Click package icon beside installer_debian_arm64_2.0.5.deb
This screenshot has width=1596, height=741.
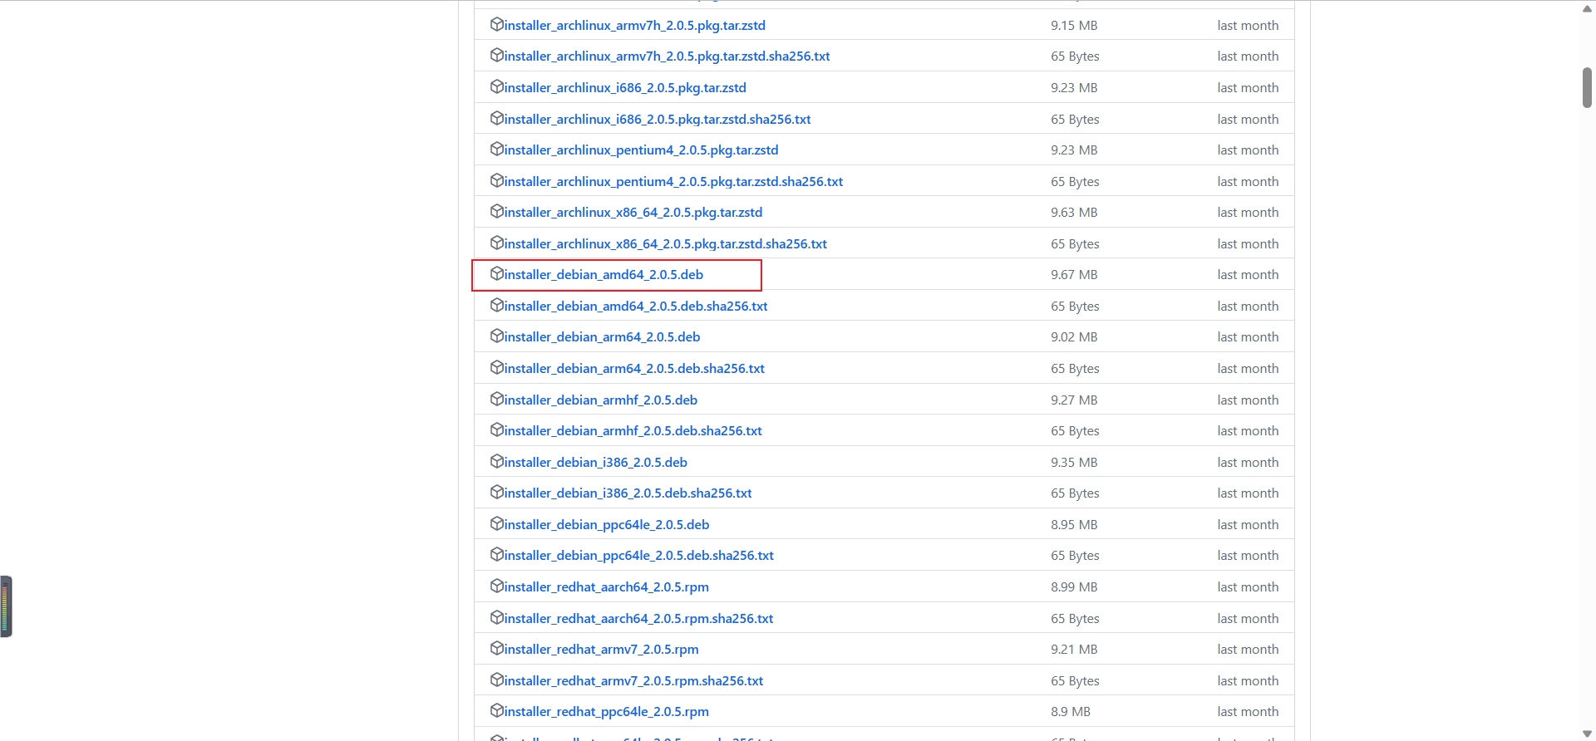[497, 336]
